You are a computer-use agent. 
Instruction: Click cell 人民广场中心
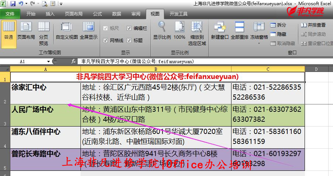(45, 115)
